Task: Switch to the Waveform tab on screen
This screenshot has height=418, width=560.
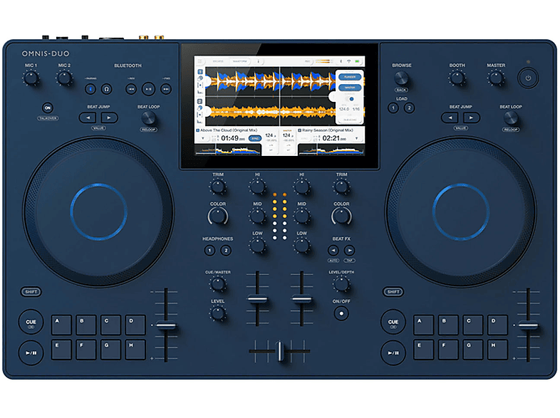Action: (239, 61)
